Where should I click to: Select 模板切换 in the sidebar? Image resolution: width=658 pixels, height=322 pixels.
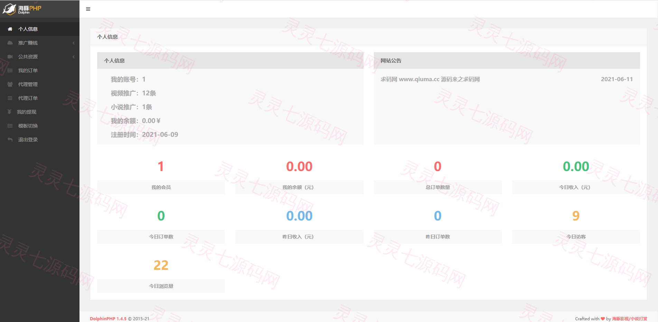[x=40, y=126]
